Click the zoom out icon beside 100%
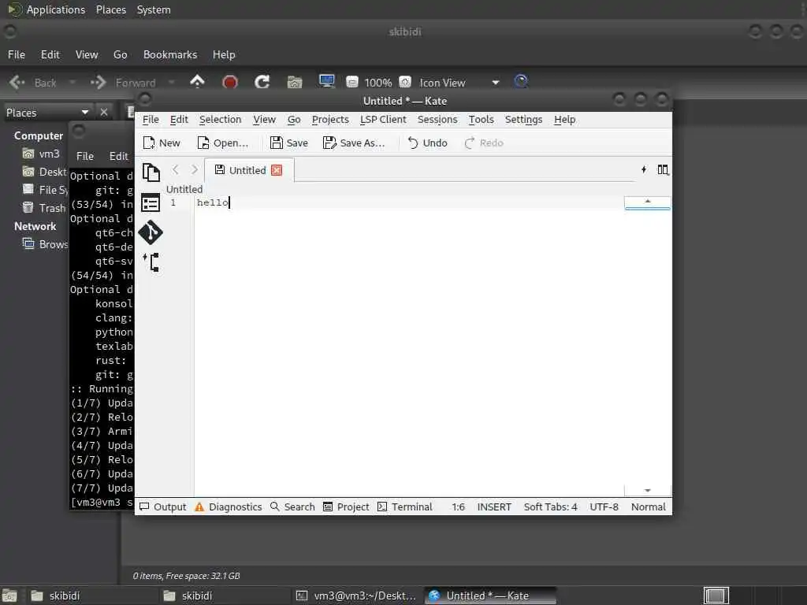 (352, 82)
